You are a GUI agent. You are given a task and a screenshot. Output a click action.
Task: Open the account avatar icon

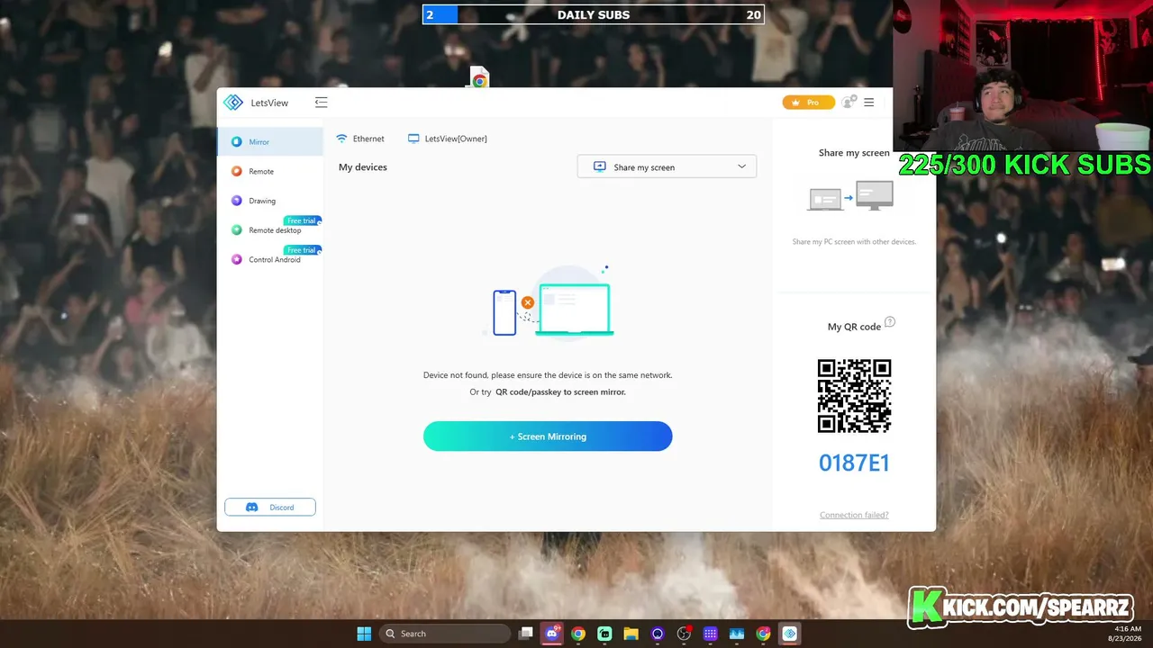(x=849, y=103)
